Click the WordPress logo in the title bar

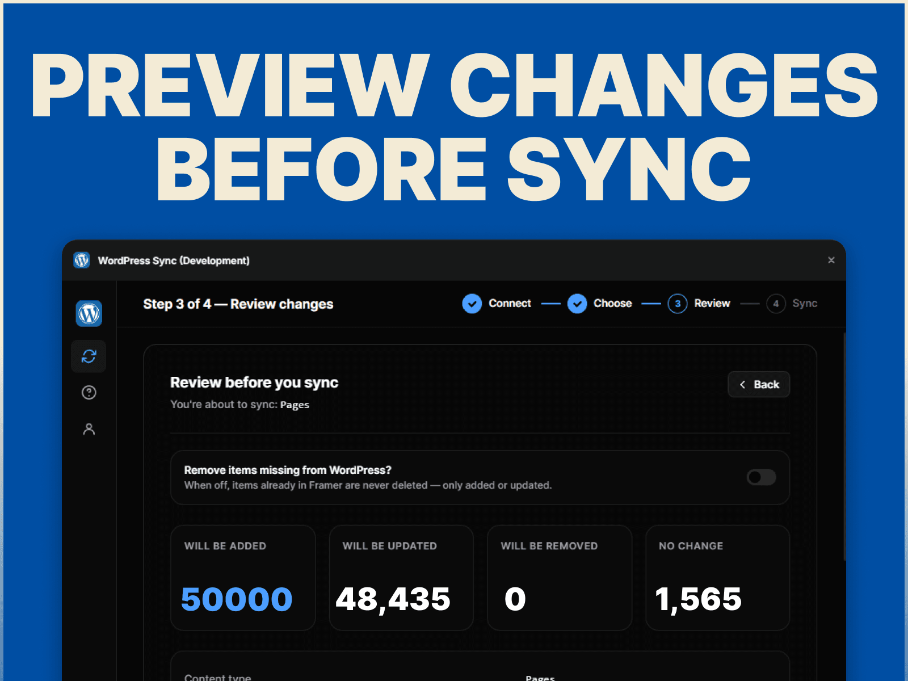[x=82, y=260]
